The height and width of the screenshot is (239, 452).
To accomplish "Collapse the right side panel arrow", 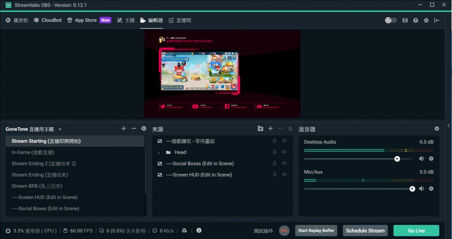I will (449, 125).
